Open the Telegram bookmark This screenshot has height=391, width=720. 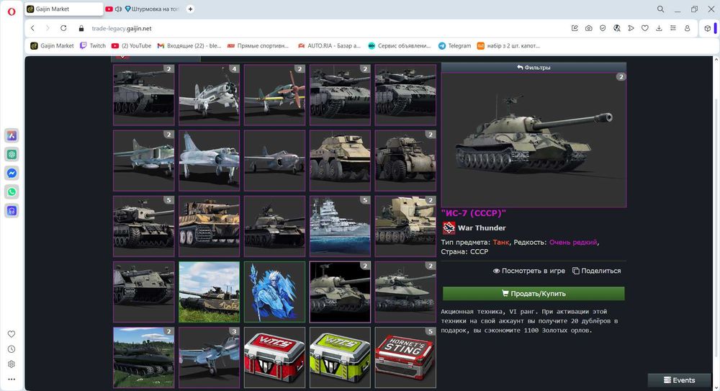[x=454, y=45]
